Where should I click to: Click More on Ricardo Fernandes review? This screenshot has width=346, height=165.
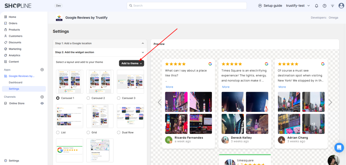170,87
